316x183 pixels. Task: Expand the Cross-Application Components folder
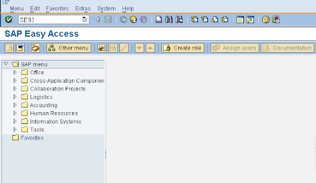[x=15, y=80]
